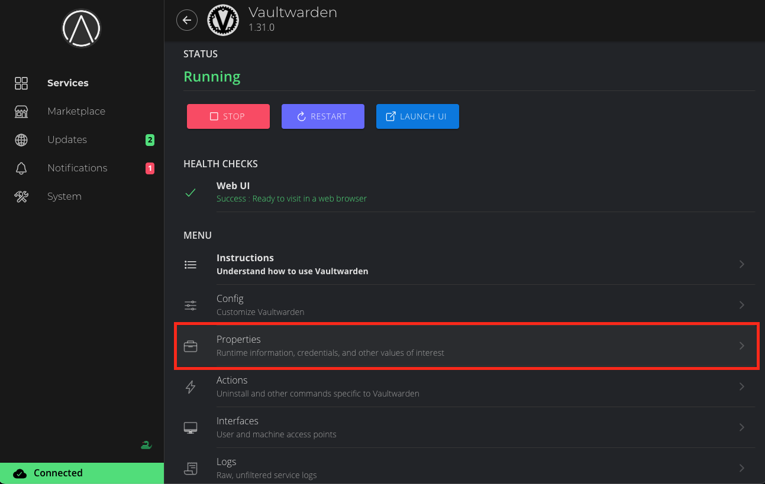Click the Vaultwarden logo icon
Viewport: 765px width, 484px height.
(x=223, y=21)
